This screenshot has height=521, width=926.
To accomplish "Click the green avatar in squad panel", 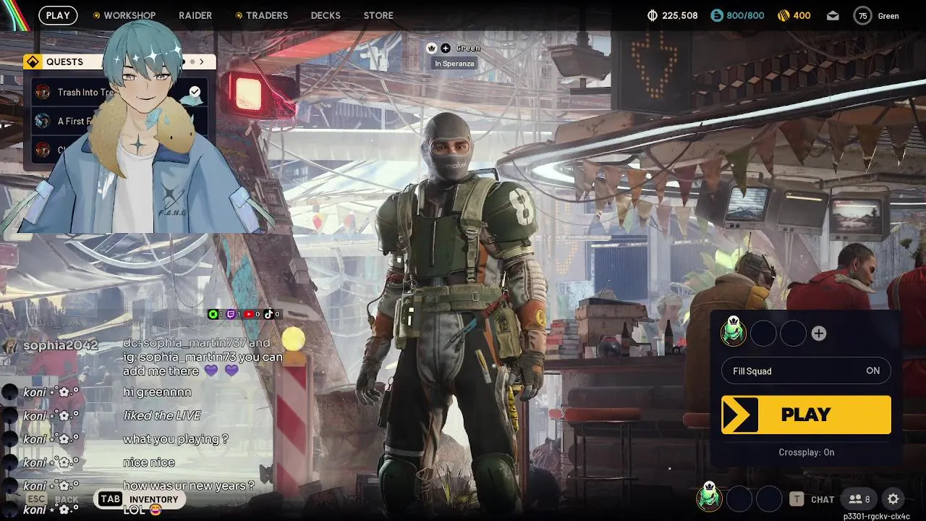I will click(x=734, y=333).
